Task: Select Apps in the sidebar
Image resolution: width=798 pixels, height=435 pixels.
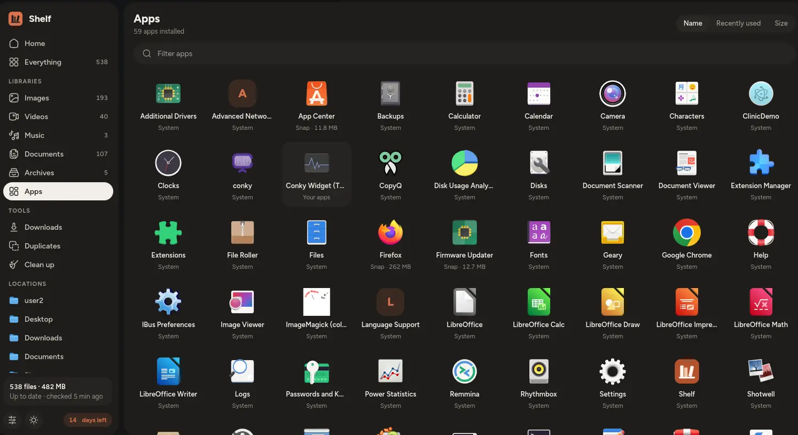Action: tap(58, 191)
